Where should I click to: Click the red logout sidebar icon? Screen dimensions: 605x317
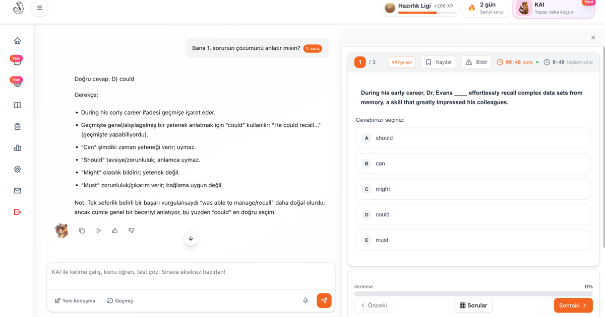[x=18, y=212]
